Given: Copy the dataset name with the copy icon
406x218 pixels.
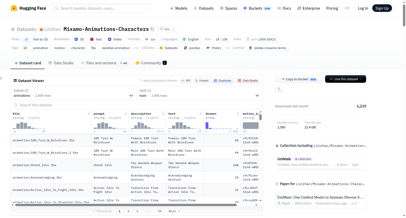Looking at the screenshot, I should click(152, 29).
